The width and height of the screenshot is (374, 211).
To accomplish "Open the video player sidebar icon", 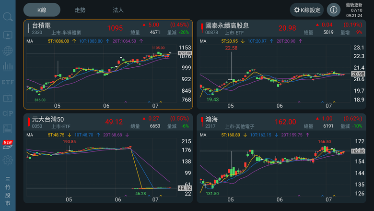I will click(x=8, y=35).
